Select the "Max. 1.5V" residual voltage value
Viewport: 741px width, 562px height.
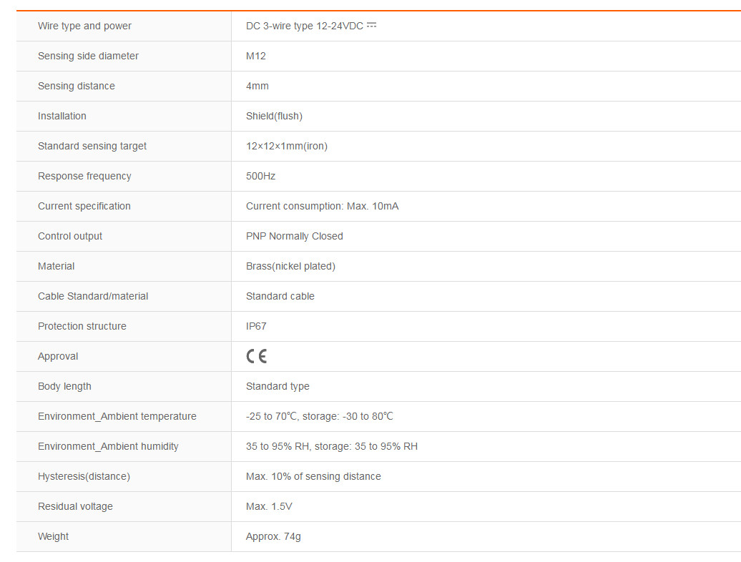pyautogui.click(x=269, y=506)
